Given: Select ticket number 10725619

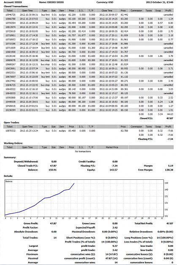Looking at the screenshot, I should point(11,31).
